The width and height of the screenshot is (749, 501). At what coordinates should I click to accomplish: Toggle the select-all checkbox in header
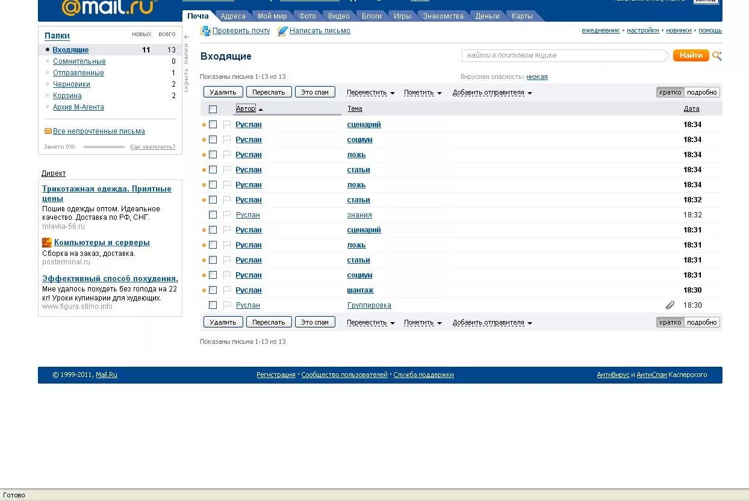pos(213,109)
